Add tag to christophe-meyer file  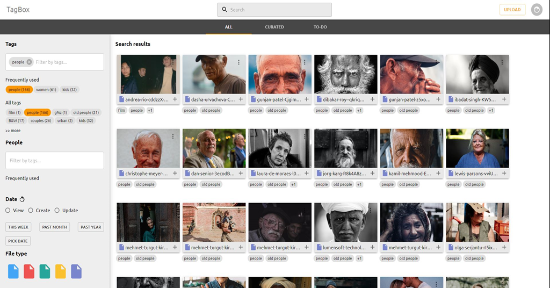(x=175, y=174)
